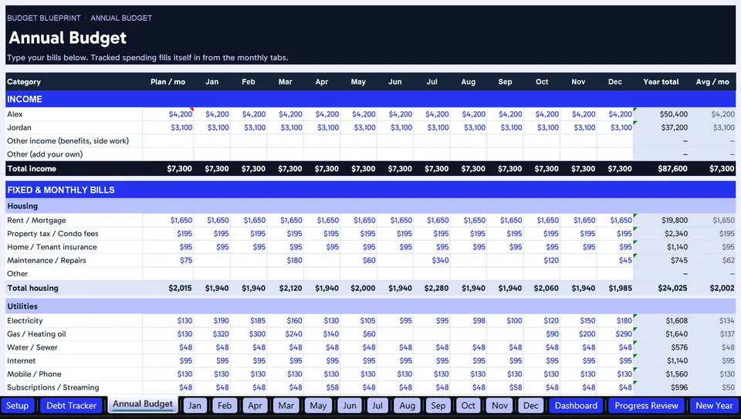Viewport: 741px width, 419px height.
Task: Click the Water / Sewer row label
Action: tap(32, 347)
